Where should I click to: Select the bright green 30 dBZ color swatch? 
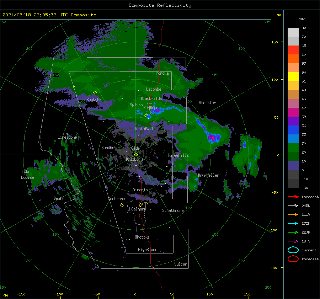tap(293, 148)
